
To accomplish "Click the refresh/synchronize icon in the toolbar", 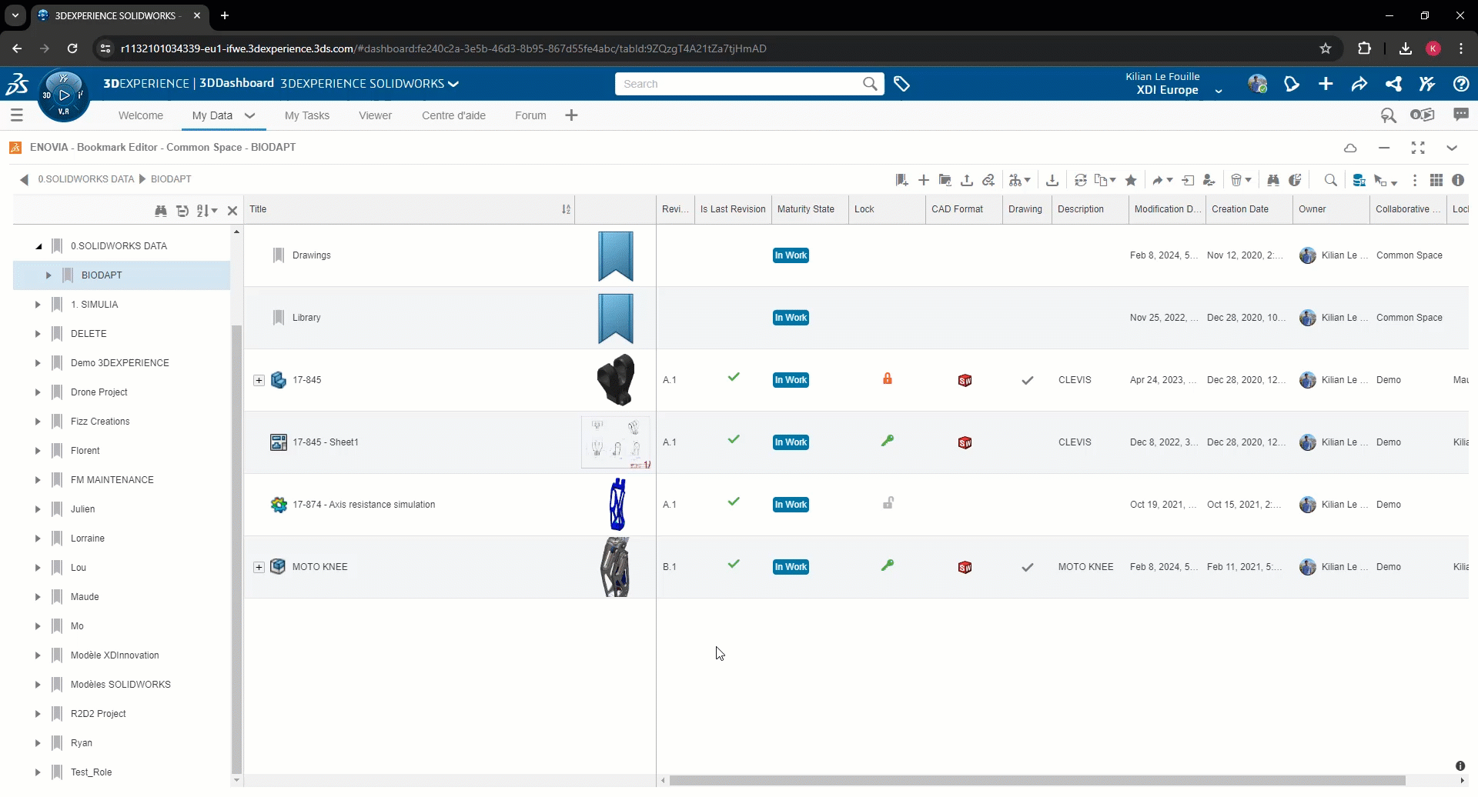I will (x=1081, y=180).
